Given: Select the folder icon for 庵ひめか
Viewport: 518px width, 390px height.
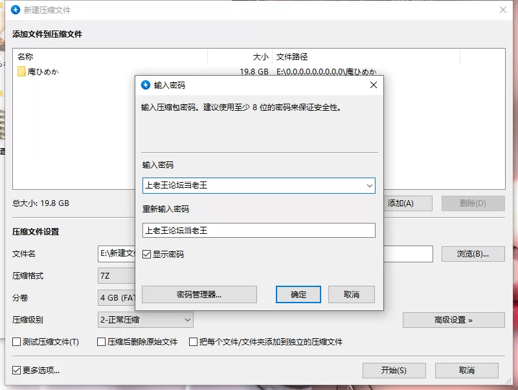Looking at the screenshot, I should coord(21,71).
